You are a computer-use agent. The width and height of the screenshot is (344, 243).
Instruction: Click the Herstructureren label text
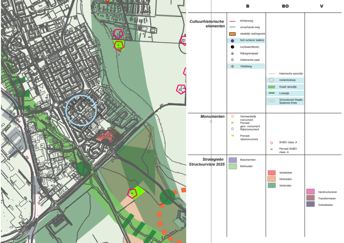coord(328,192)
